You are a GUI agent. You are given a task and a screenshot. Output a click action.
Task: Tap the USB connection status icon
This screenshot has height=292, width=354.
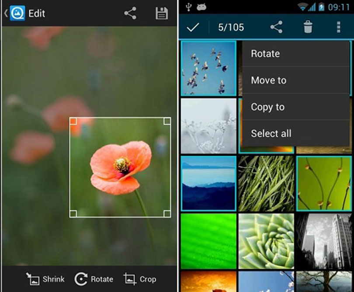[188, 7]
